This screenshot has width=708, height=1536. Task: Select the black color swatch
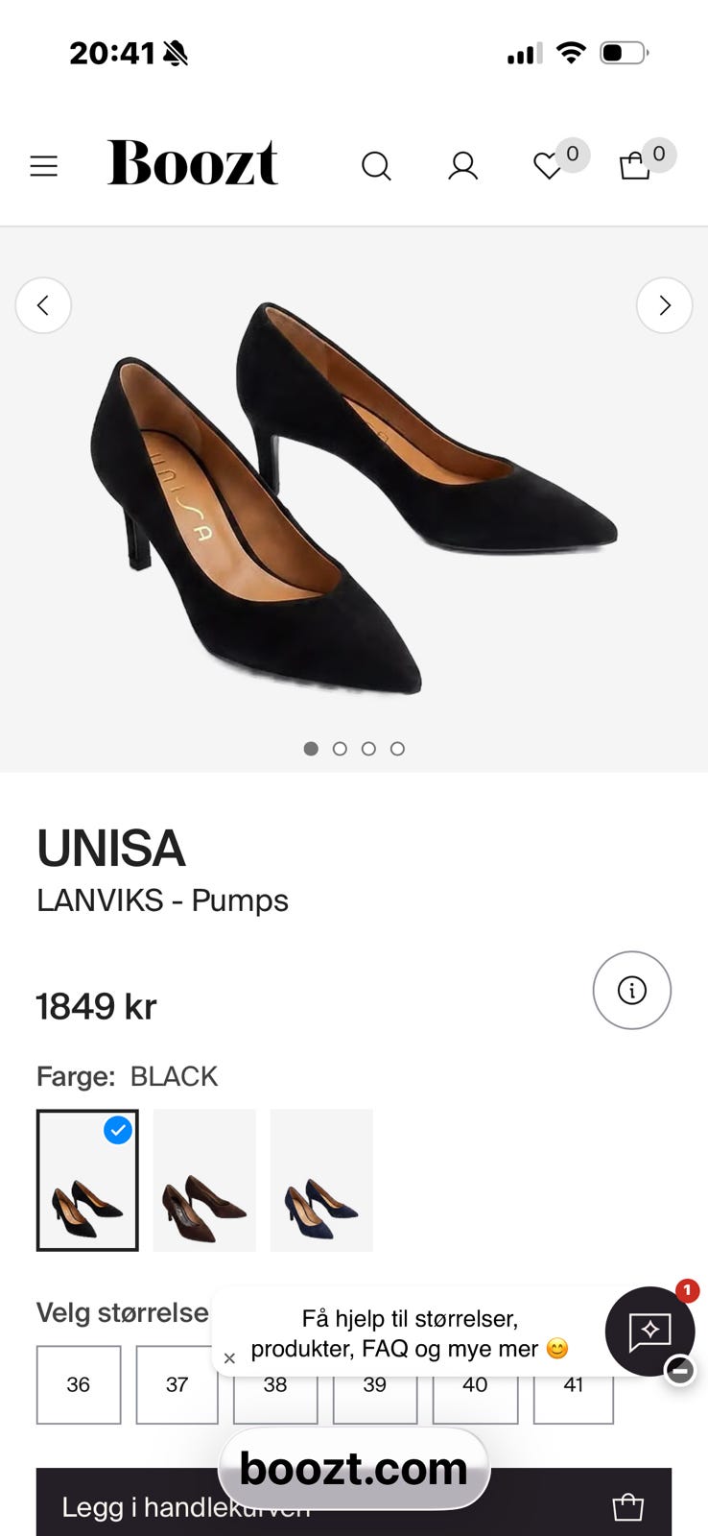pos(87,1180)
